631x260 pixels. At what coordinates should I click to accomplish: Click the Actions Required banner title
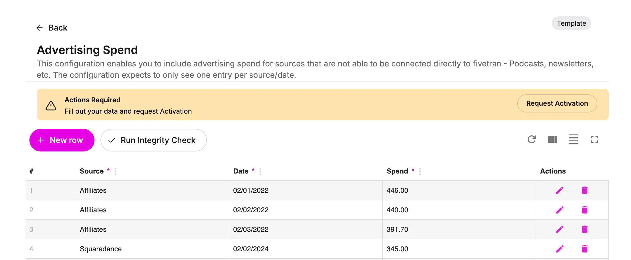pos(93,100)
